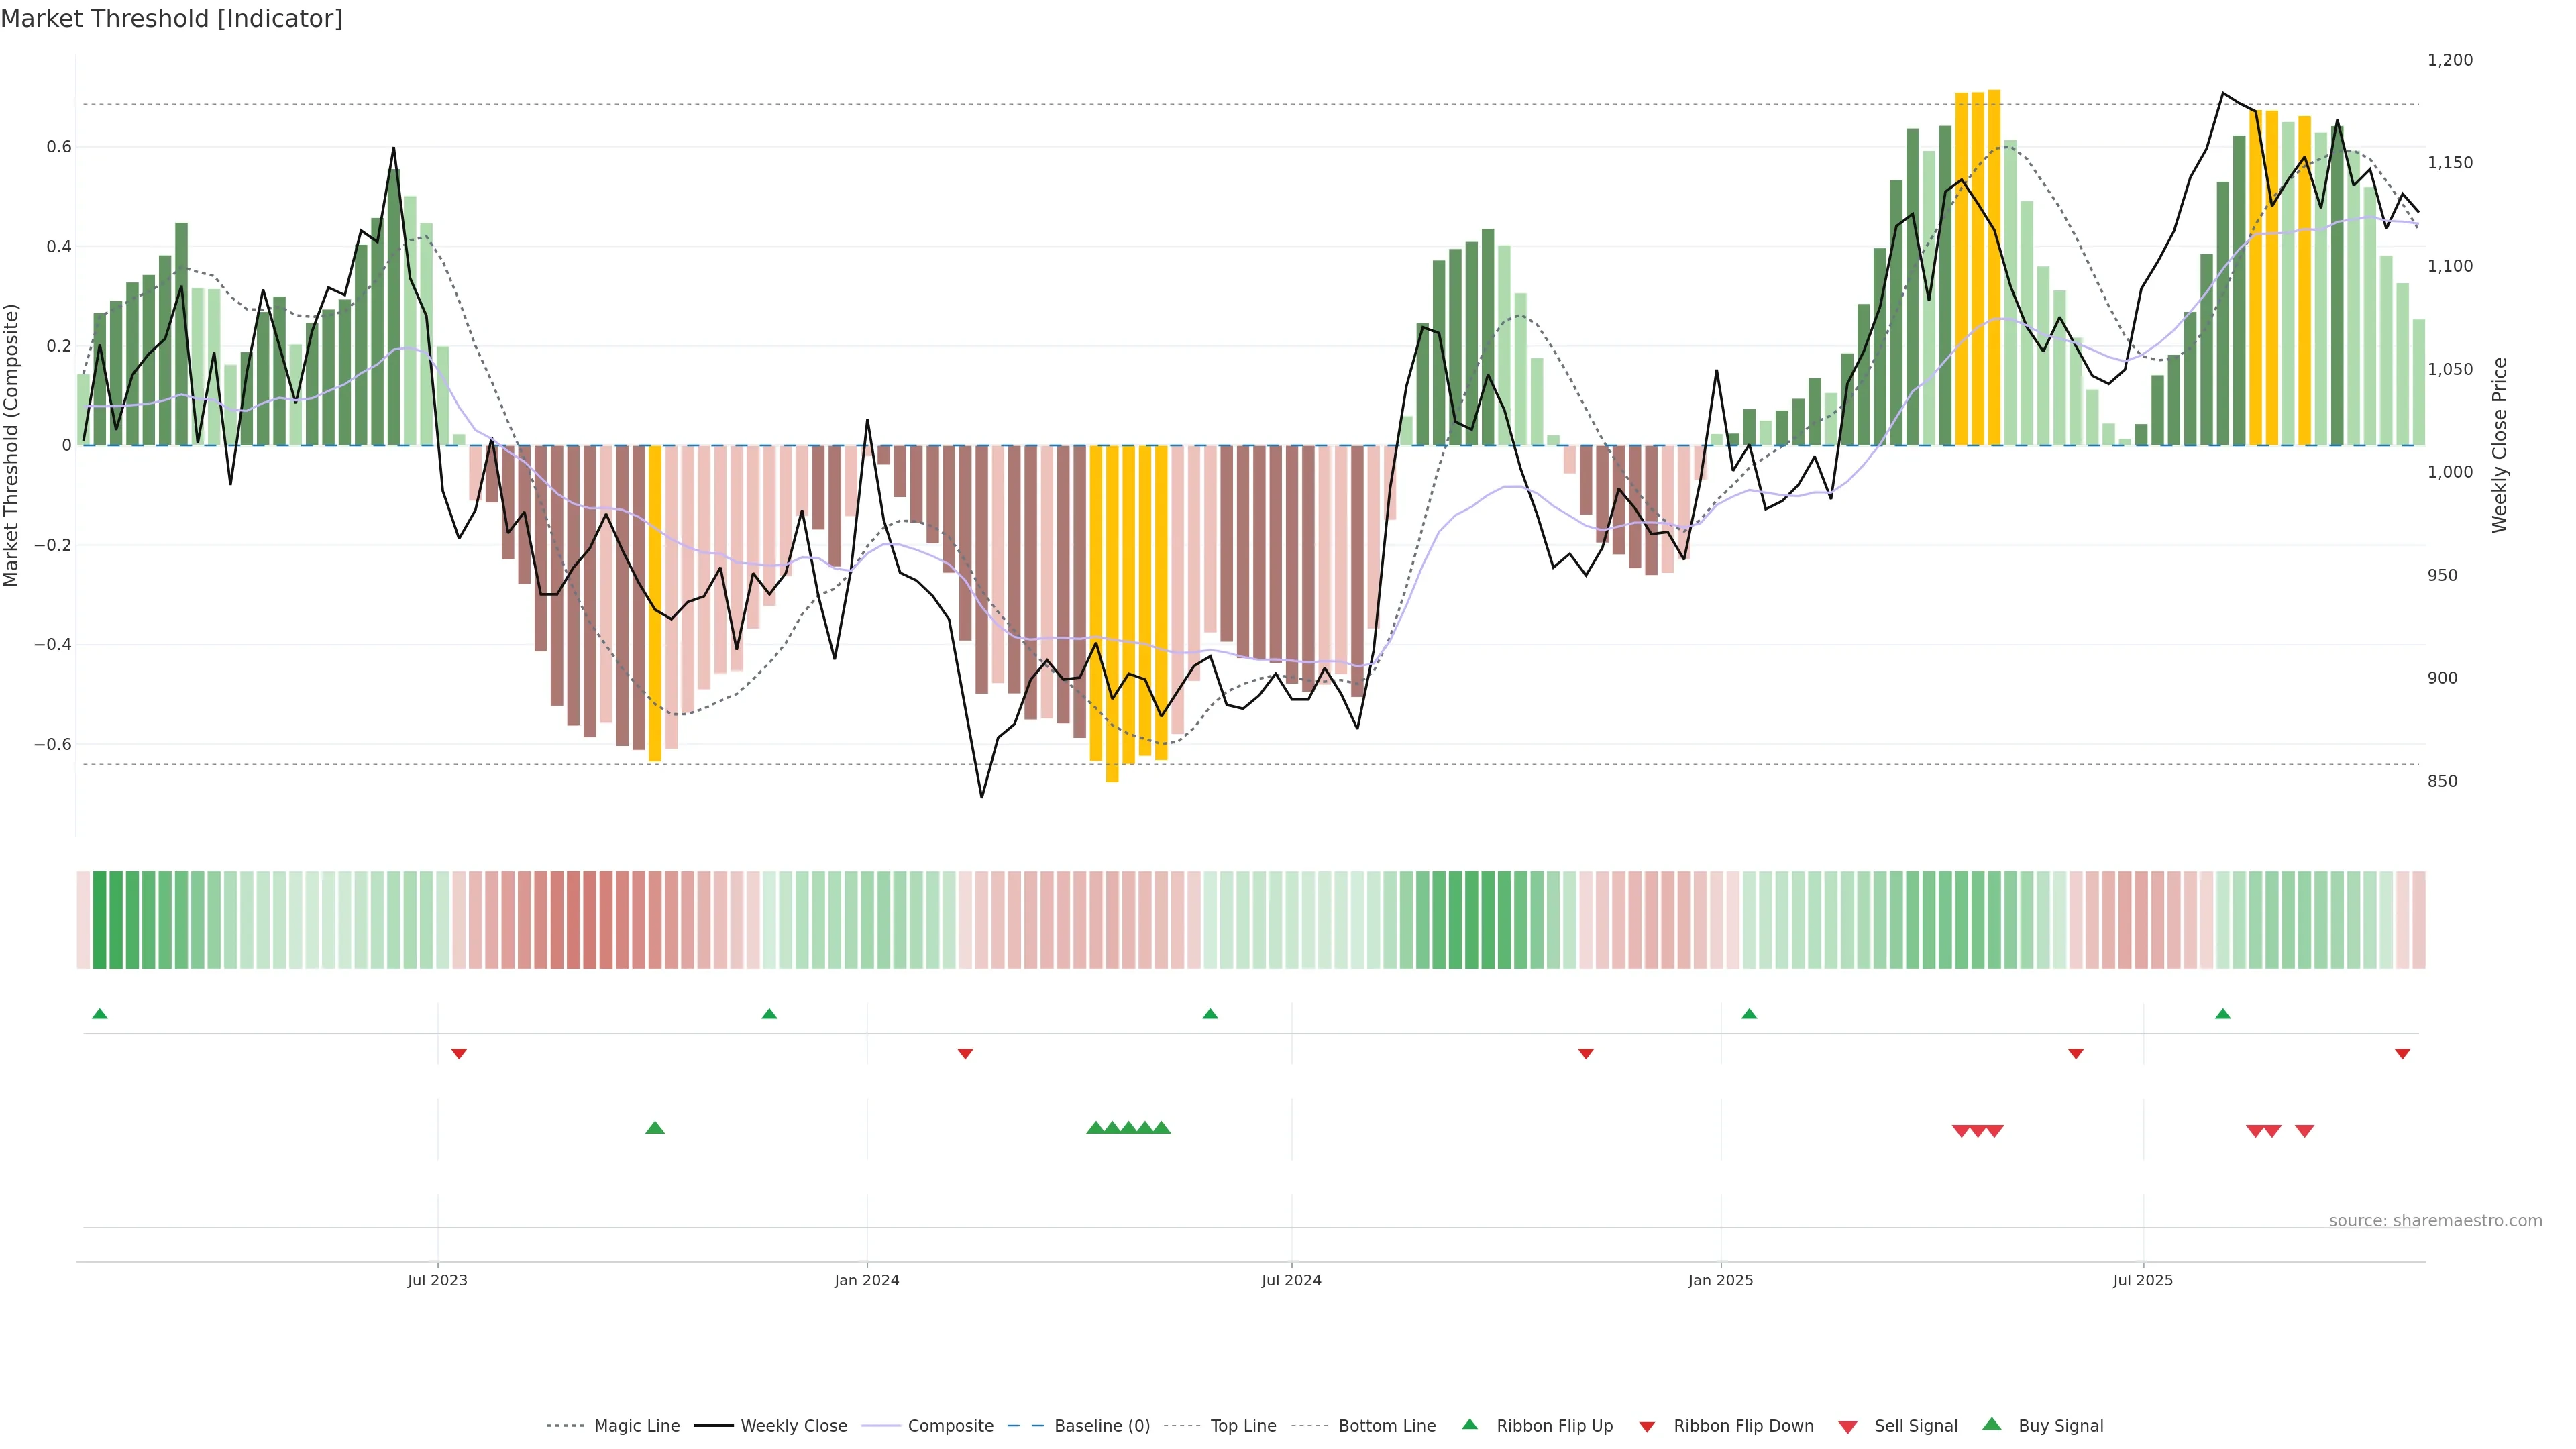Click the Ribbon Flip Down marker after Jan 2024
The width and height of the screenshot is (2576, 1449).
[x=965, y=1054]
